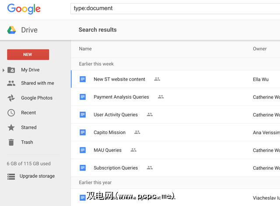The image size is (280, 206).
Task: Click the Owner column header
Action: coord(259,49)
